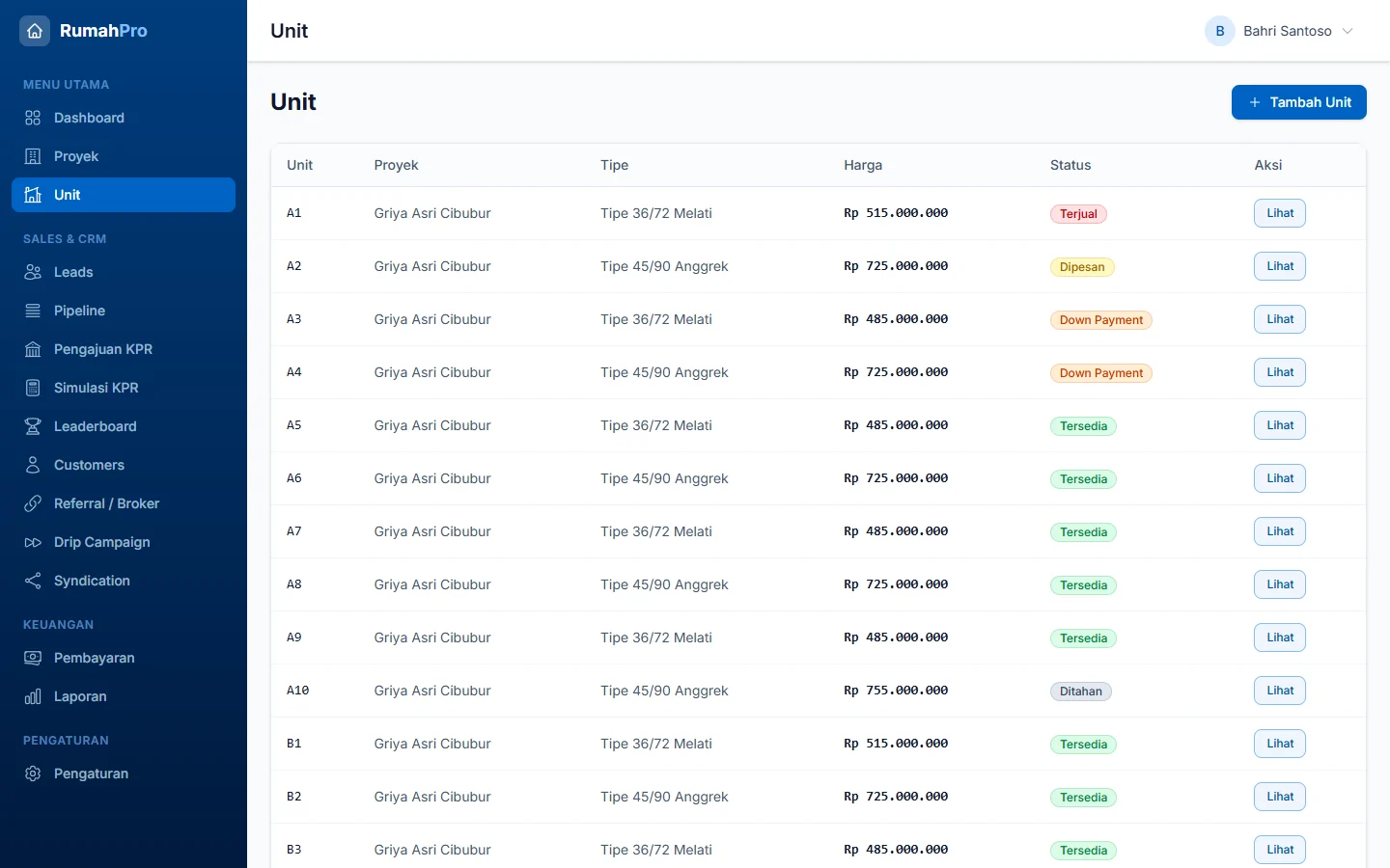Image resolution: width=1390 pixels, height=868 pixels.
Task: View unit A1 with Lihat button
Action: (1280, 213)
